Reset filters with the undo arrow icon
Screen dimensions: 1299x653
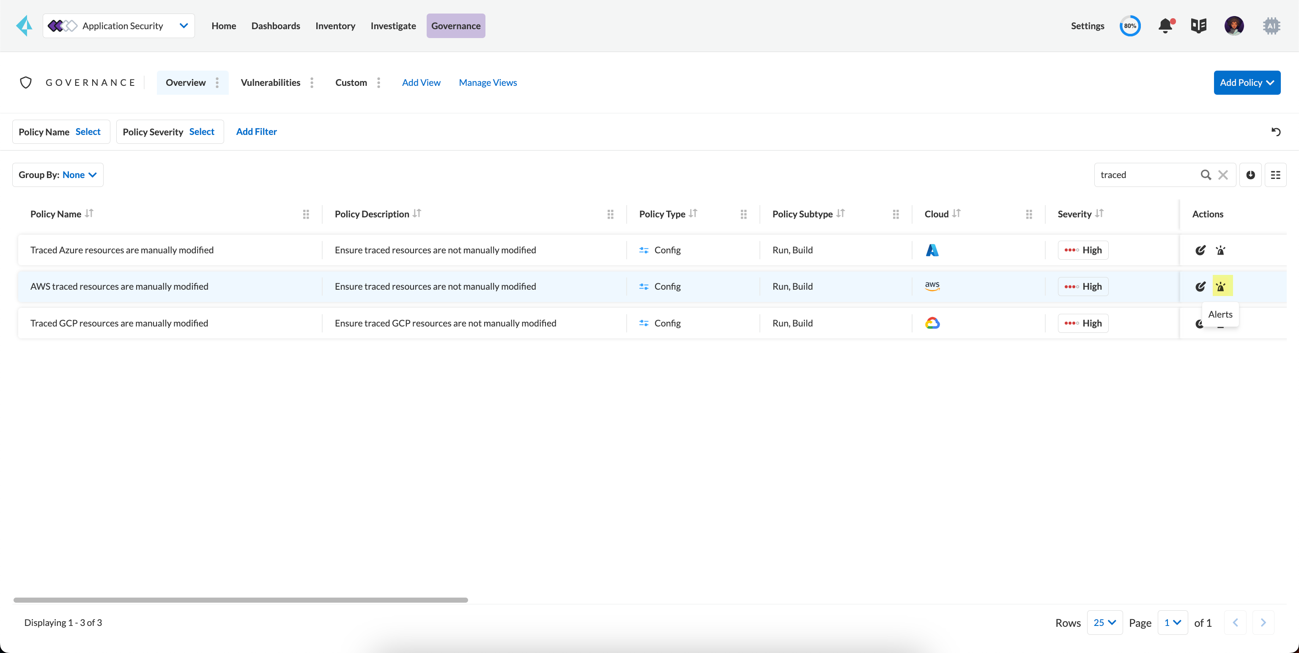(x=1276, y=132)
